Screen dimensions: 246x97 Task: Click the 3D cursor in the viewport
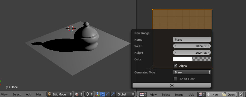[71, 29]
